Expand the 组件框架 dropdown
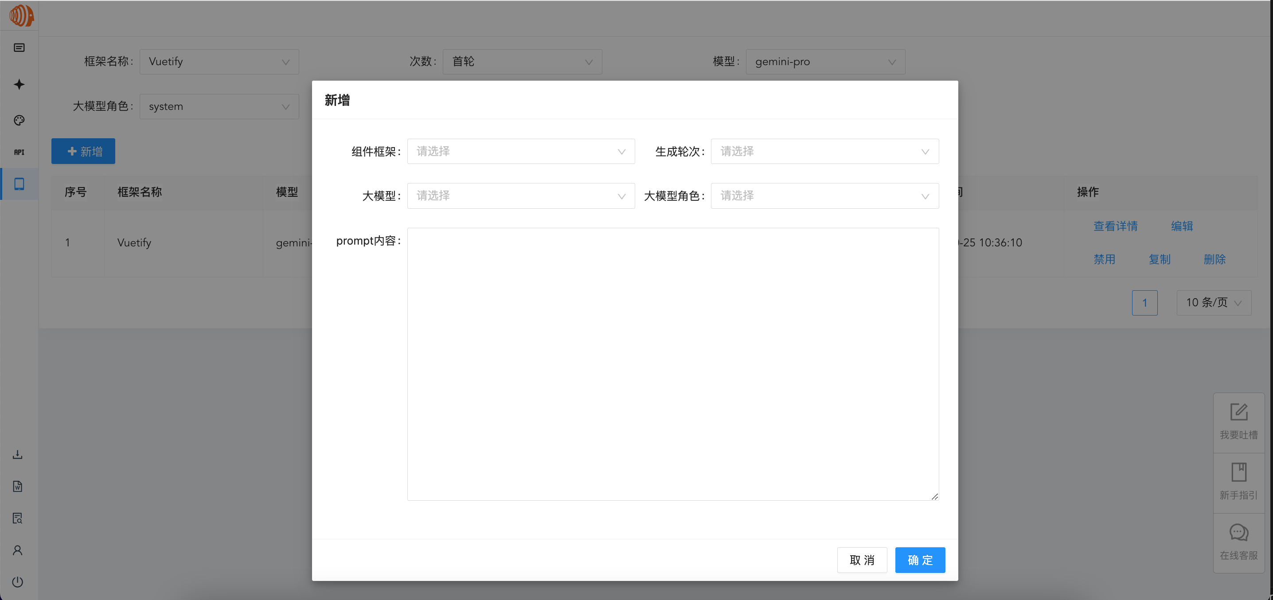Screen dimensions: 1273x600 [x=520, y=151]
